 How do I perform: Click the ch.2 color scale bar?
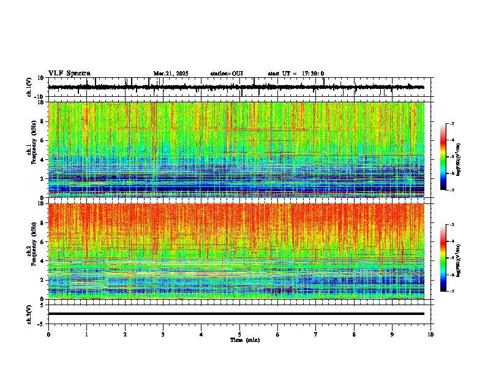tap(443, 258)
